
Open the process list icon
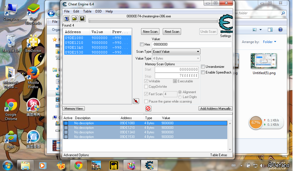point(67,19)
